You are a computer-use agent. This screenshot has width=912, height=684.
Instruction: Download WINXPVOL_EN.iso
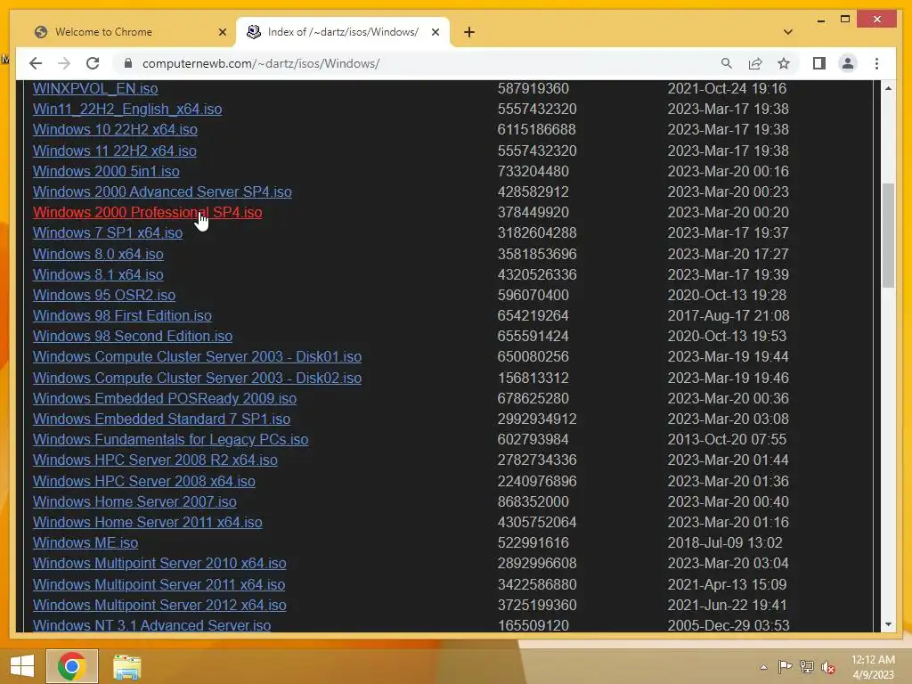[x=95, y=88]
